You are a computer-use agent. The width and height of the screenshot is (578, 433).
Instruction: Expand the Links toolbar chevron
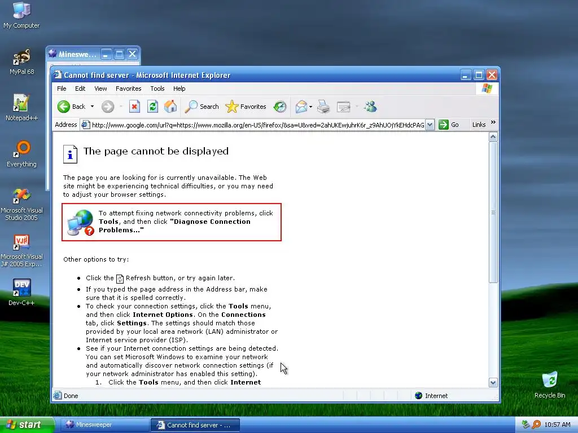click(493, 122)
